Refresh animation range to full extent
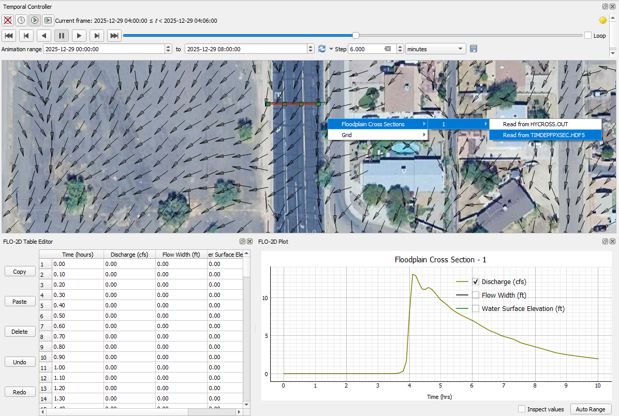Screen dimensions: 619x416 click(x=322, y=49)
